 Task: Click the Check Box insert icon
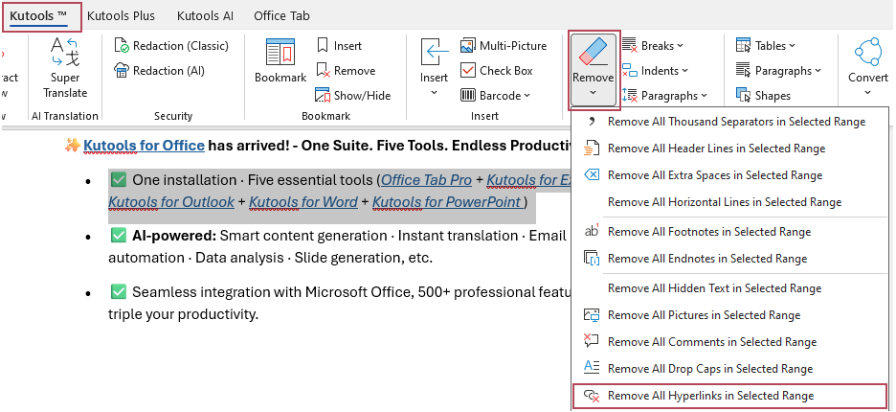[468, 70]
